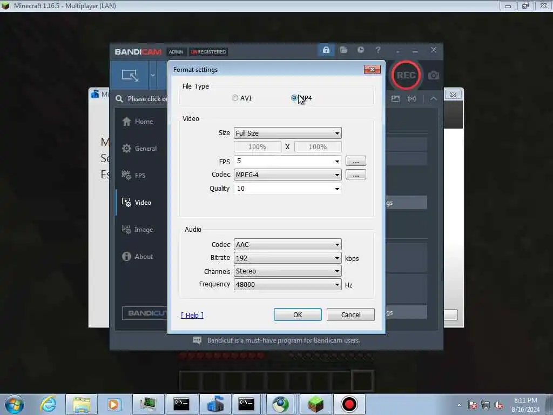Click the clock scheduler icon in Bandicam

pos(360,50)
